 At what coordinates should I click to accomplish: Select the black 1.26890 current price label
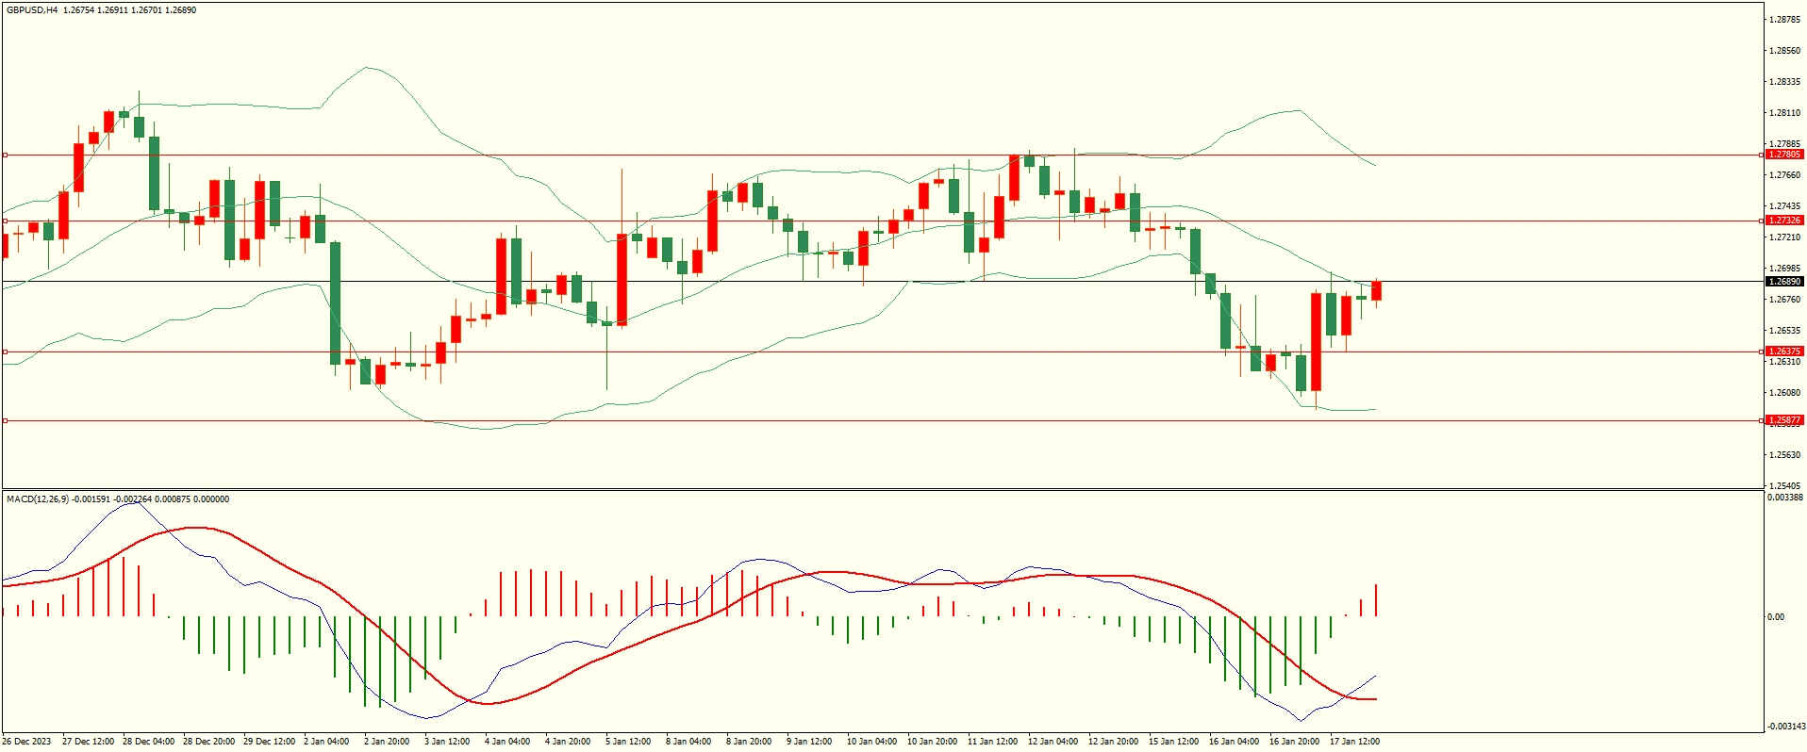click(x=1783, y=282)
